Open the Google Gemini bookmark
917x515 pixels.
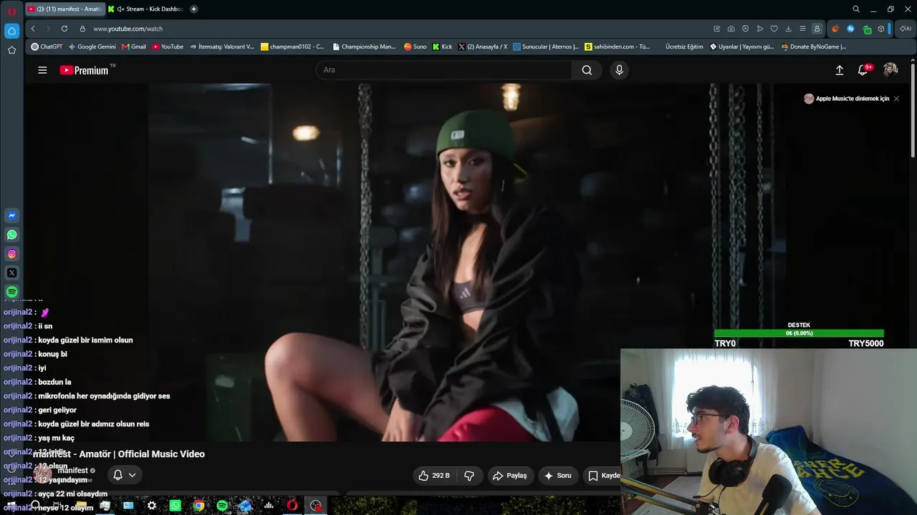[x=92, y=46]
